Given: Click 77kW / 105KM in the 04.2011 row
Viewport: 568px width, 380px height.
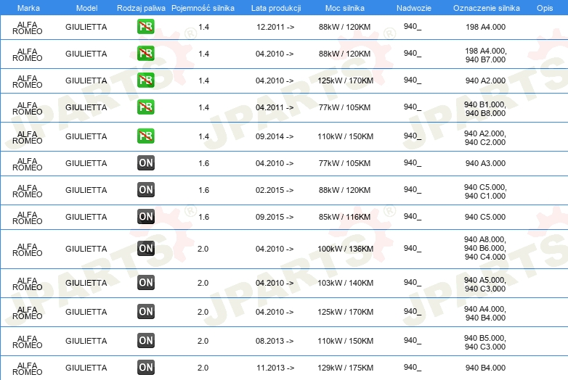Looking at the screenshot, I should [344, 107].
